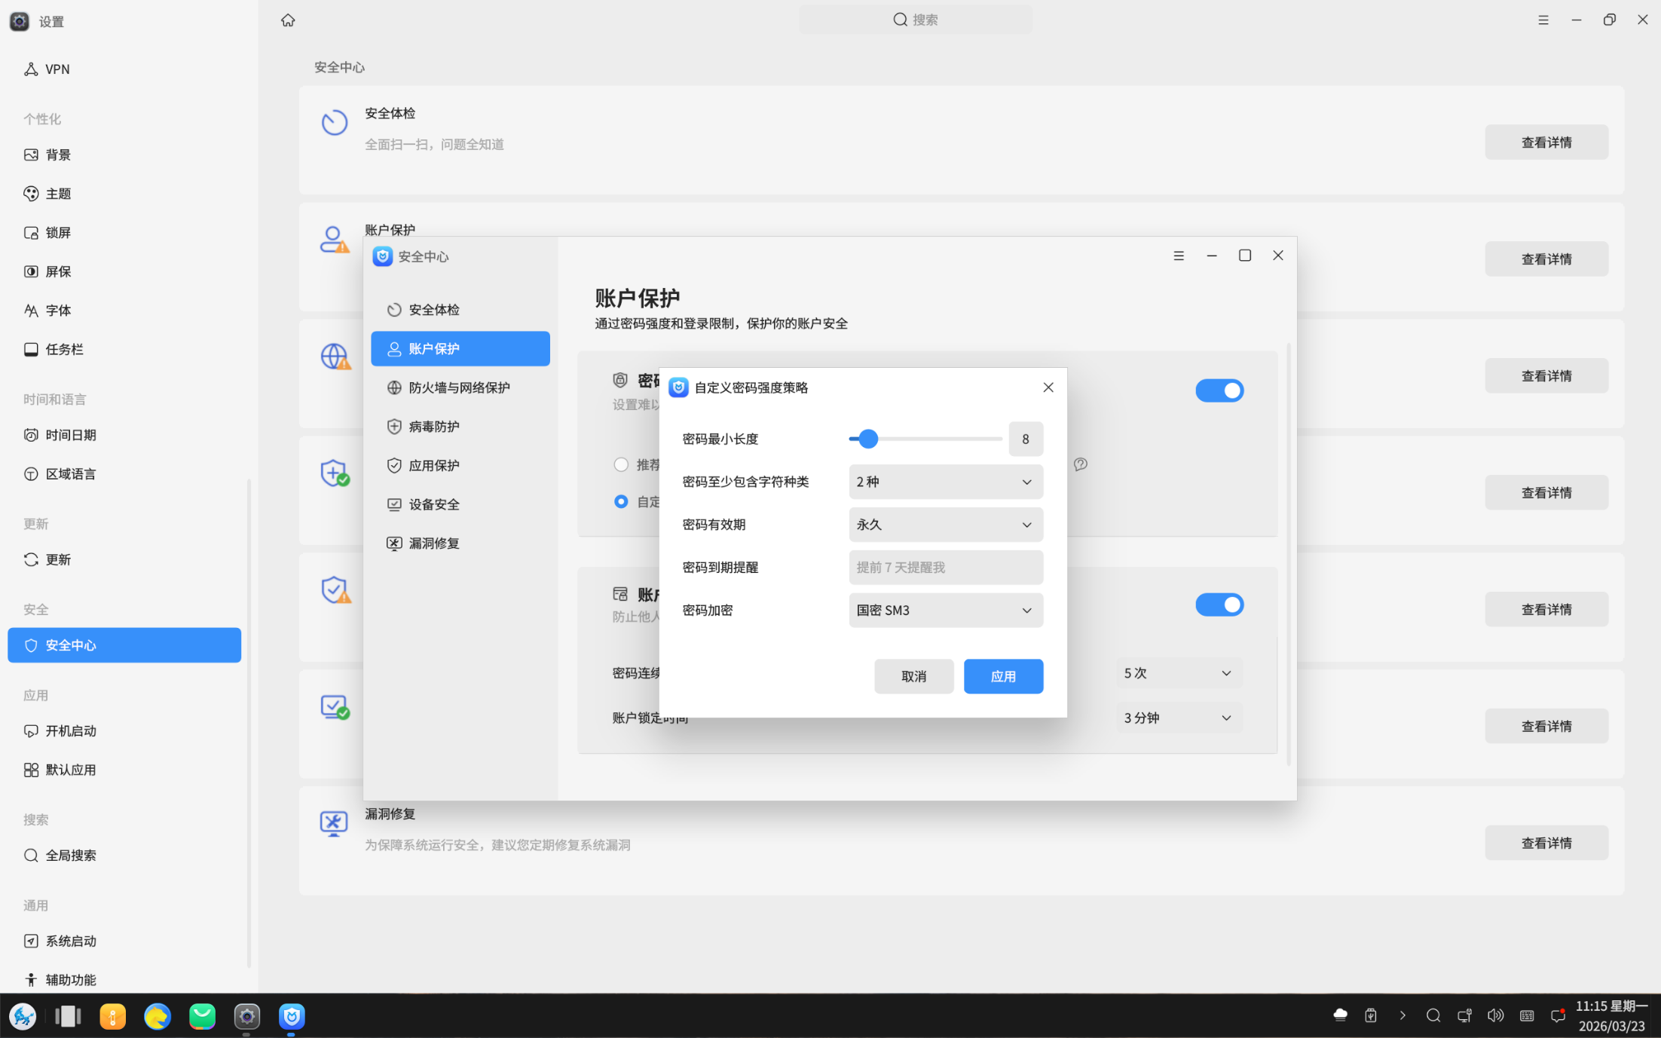Switch to 防火墙与网络保护 sidebar item
1661x1038 pixels.
point(460,387)
